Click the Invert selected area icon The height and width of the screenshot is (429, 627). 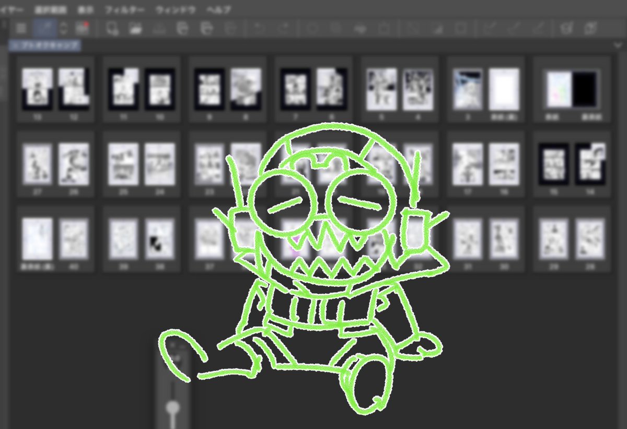click(x=436, y=28)
